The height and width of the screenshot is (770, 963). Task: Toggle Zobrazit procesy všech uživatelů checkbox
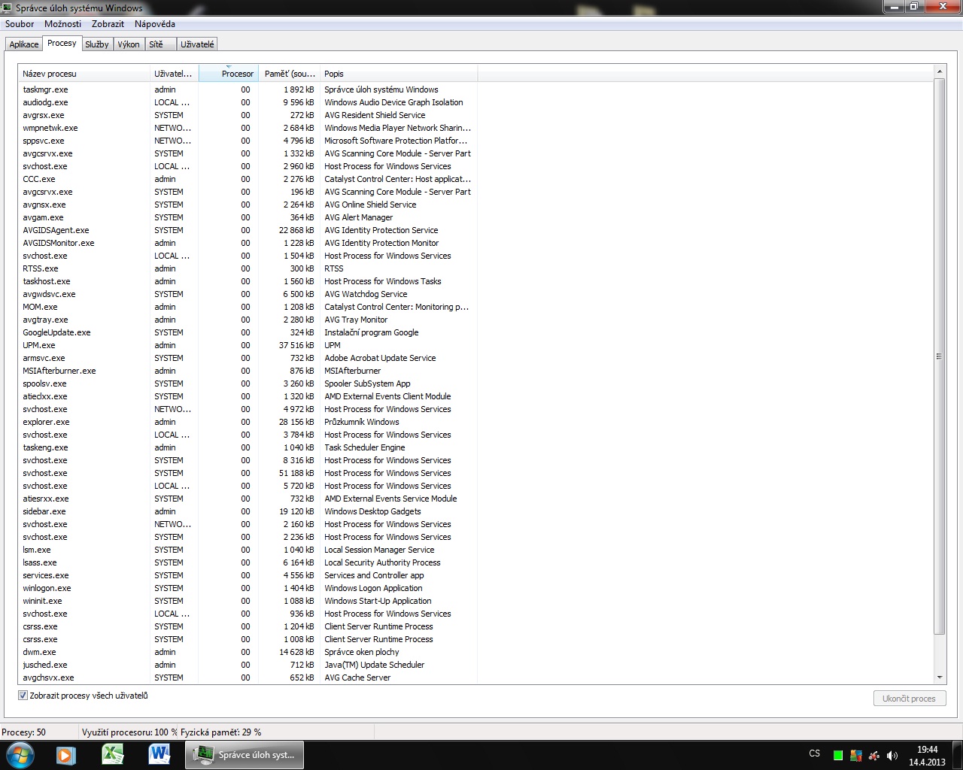tap(23, 696)
